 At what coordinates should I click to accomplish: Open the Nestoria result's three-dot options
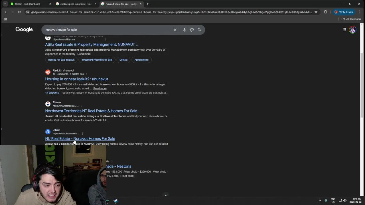112,161
